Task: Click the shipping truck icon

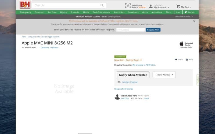Action: pyautogui.click(x=119, y=82)
